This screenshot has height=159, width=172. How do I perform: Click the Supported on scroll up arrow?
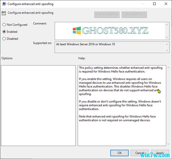167,44
